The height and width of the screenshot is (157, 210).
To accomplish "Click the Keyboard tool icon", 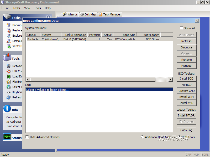I will [x=9, y=92].
